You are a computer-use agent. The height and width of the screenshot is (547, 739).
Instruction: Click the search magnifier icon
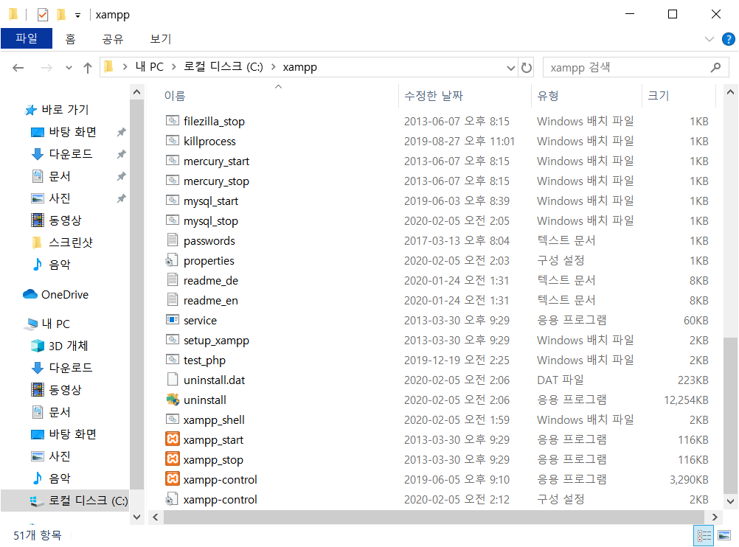click(716, 67)
